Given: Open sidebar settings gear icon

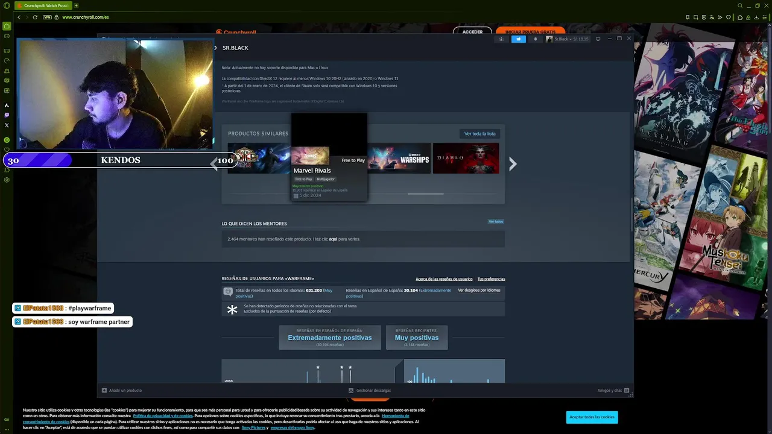Looking at the screenshot, I should 7,180.
